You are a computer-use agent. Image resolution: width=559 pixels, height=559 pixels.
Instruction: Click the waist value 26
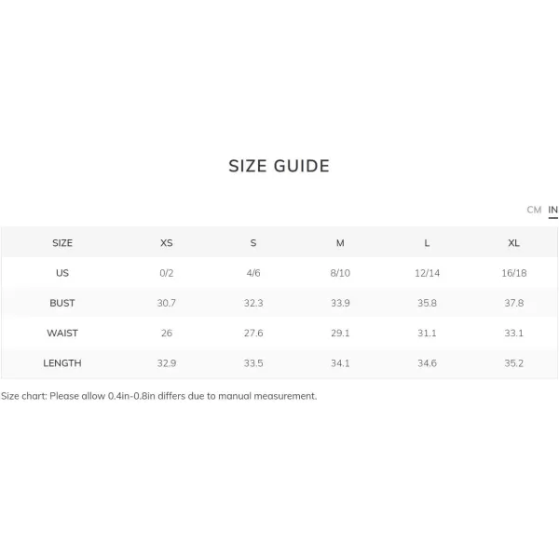click(x=167, y=333)
